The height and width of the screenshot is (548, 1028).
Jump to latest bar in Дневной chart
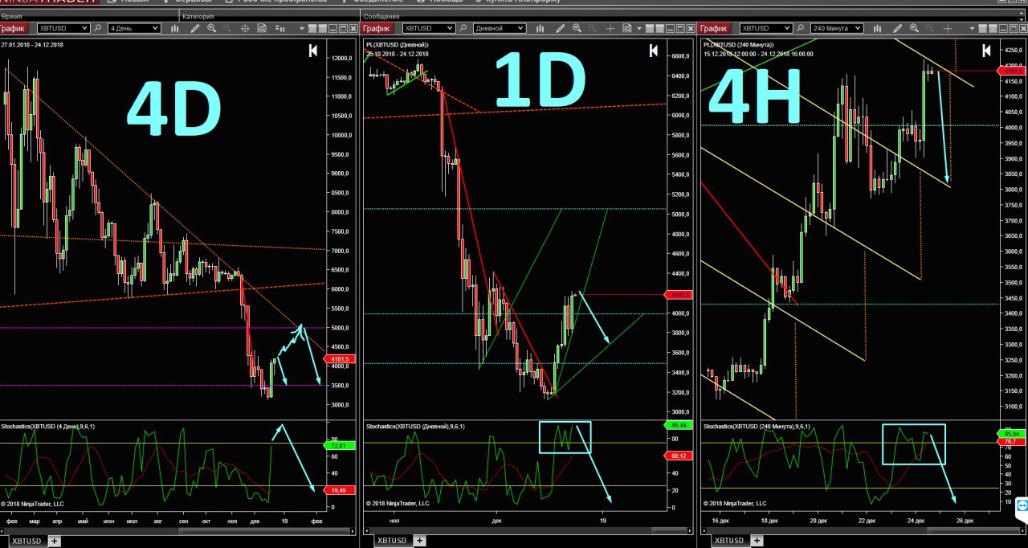654,51
